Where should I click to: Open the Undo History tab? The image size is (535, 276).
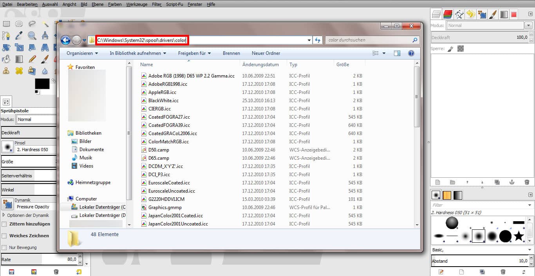point(471,14)
